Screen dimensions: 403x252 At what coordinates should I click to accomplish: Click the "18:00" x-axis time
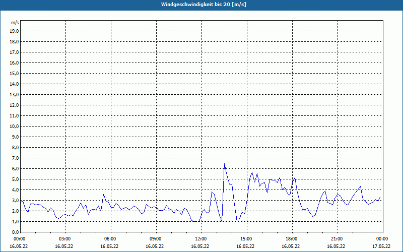tap(292, 239)
